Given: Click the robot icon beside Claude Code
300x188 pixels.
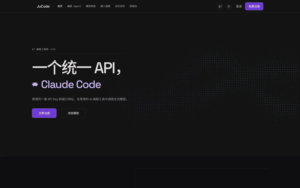Looking at the screenshot, I should click(x=35, y=84).
